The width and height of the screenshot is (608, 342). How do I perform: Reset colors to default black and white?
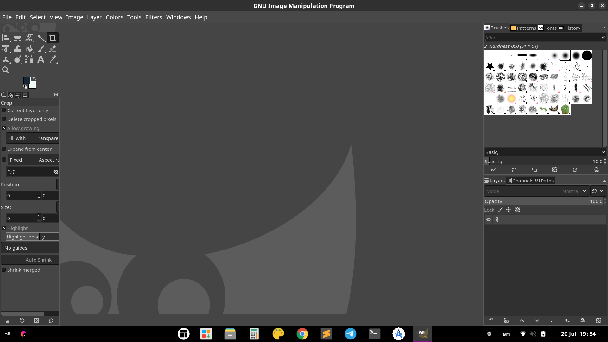pyautogui.click(x=25, y=87)
